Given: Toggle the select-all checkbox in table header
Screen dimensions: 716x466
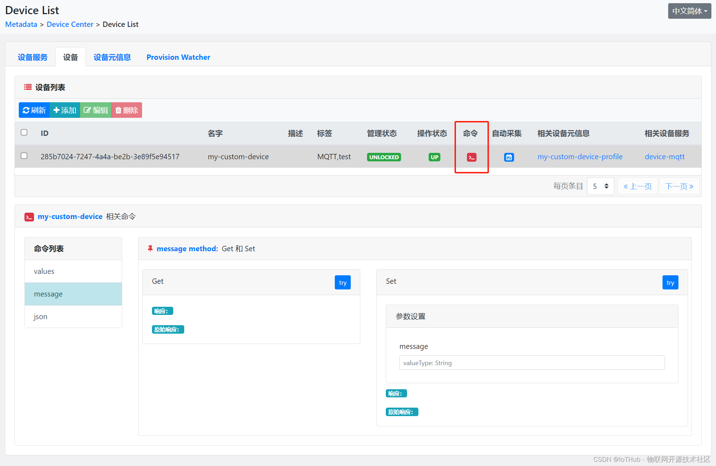Looking at the screenshot, I should point(24,132).
